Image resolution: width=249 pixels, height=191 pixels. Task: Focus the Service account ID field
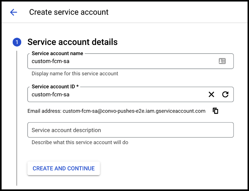(131, 94)
